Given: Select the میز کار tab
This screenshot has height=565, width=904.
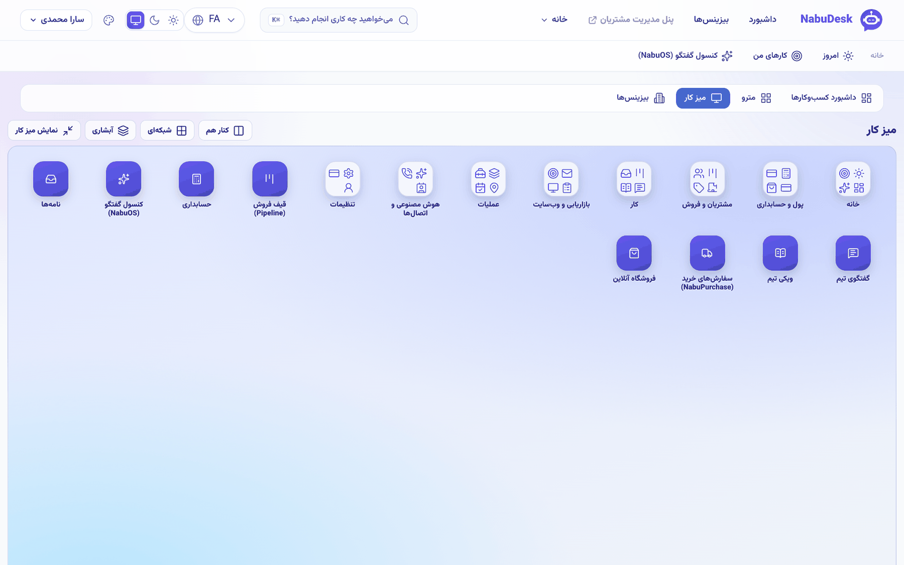Looking at the screenshot, I should pos(703,98).
